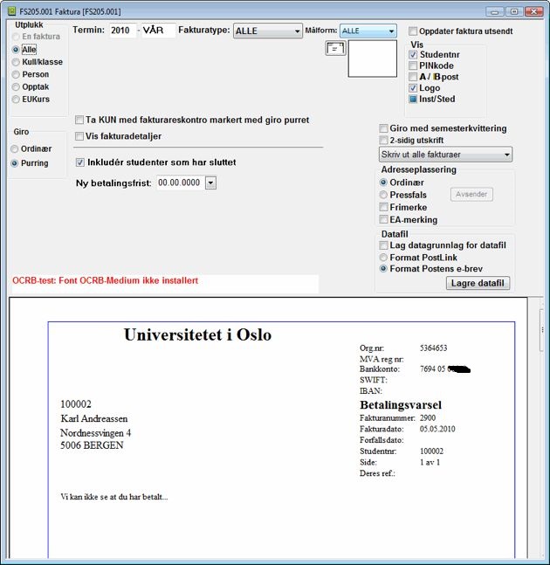The image size is (550, 565).
Task: Click the address line 5006 BERGEN
Action: (x=92, y=445)
